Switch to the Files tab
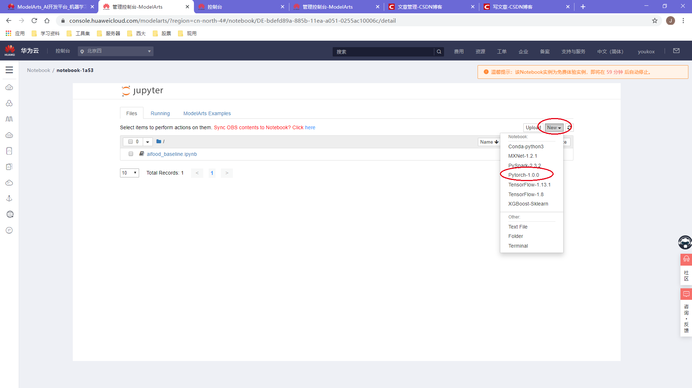 pos(132,113)
